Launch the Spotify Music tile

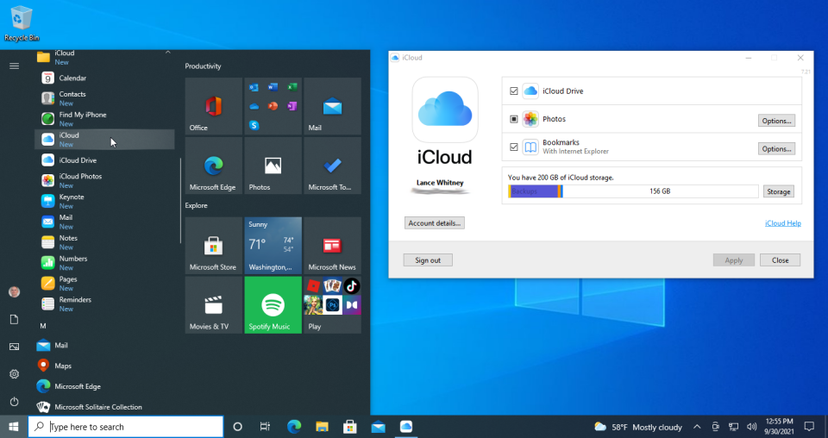pos(273,305)
